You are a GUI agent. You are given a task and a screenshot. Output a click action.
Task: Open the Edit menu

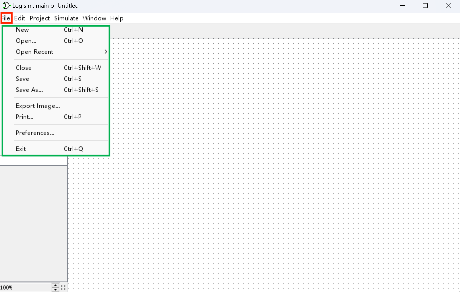20,18
